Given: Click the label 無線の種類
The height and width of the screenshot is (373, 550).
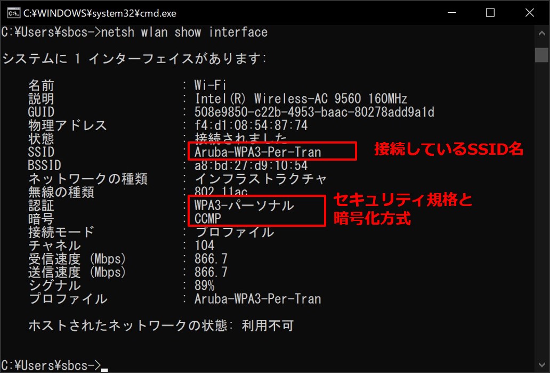Looking at the screenshot, I should pos(61,192).
